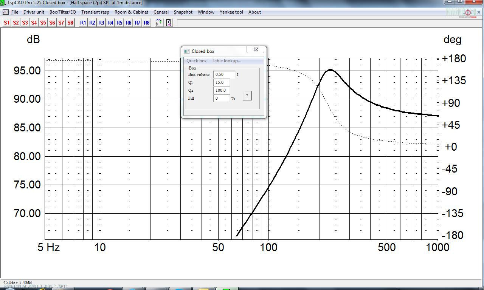Open the File menu

15,12
